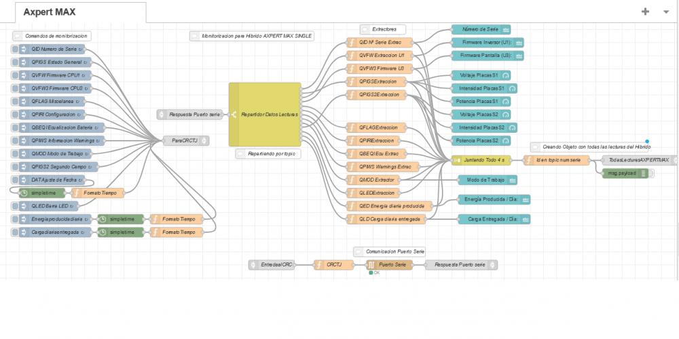
Task: Select the Repartidor Datos Lecturas switch node
Action: coord(265,115)
